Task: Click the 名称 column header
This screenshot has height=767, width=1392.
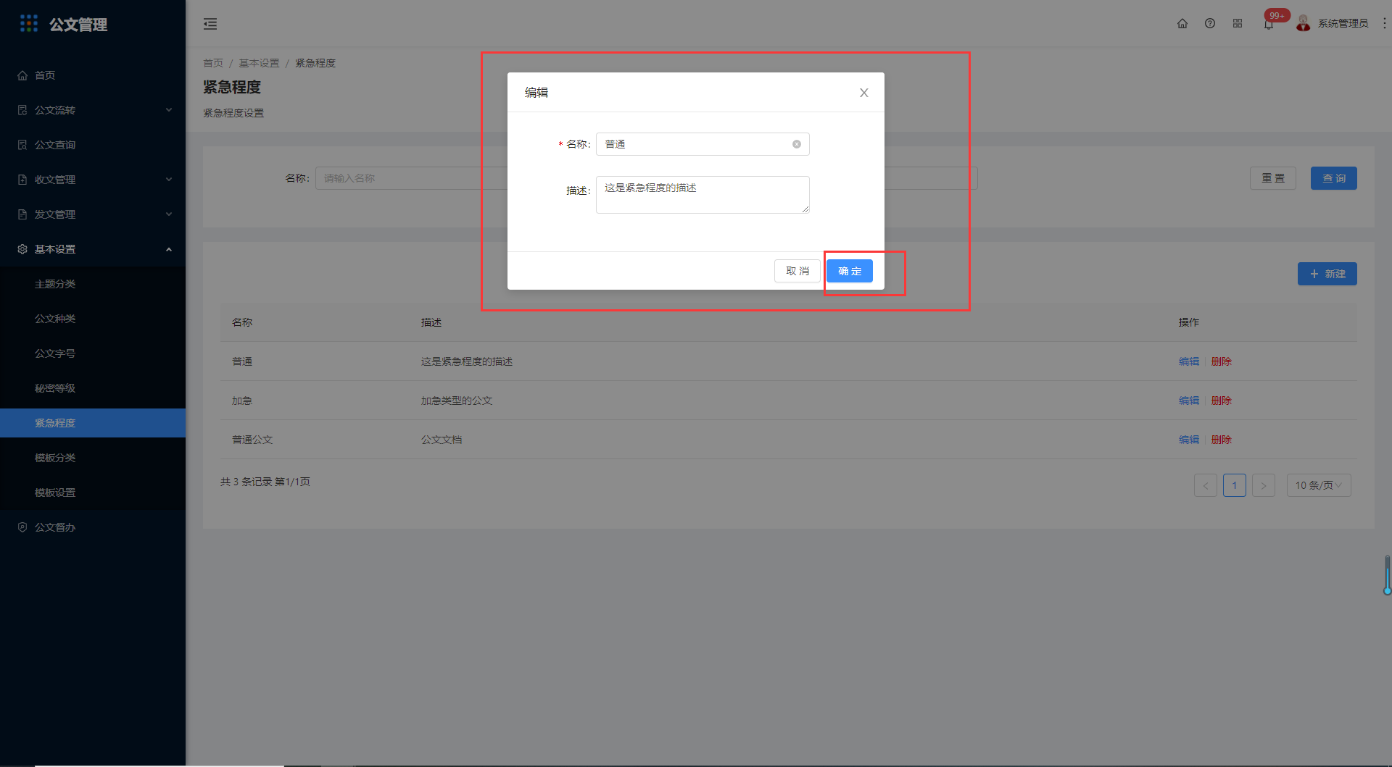Action: pyautogui.click(x=242, y=322)
